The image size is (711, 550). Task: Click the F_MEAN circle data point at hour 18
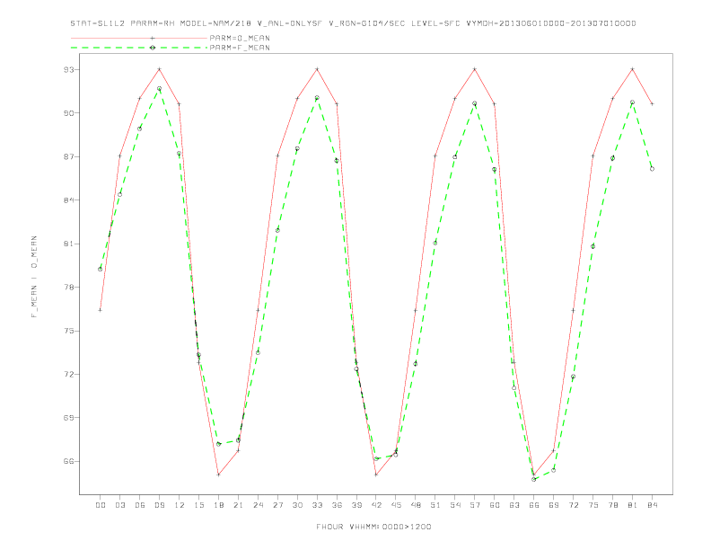[x=218, y=444]
